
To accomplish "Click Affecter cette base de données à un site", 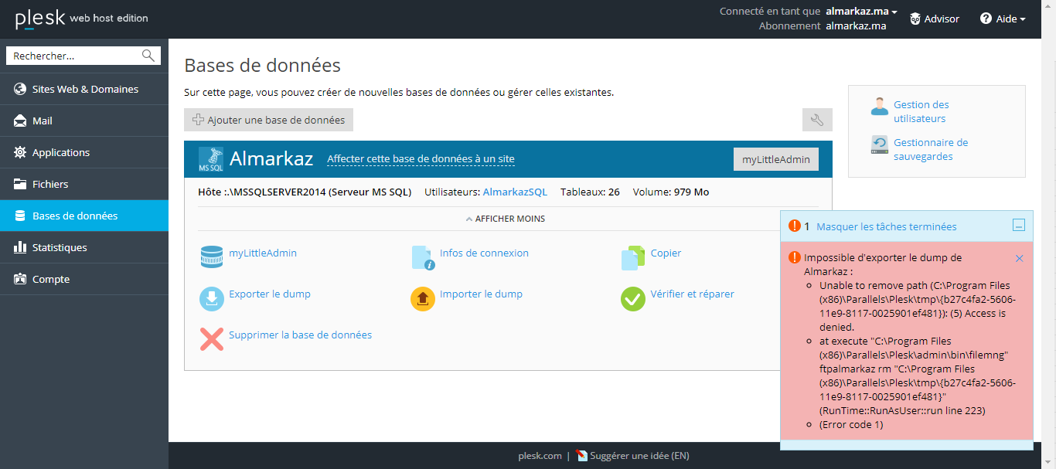I will 421,159.
